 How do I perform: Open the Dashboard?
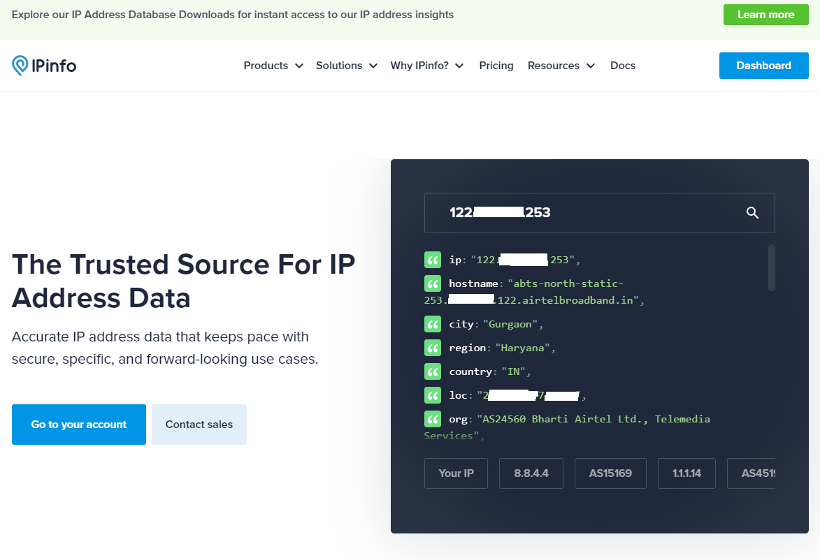(763, 66)
